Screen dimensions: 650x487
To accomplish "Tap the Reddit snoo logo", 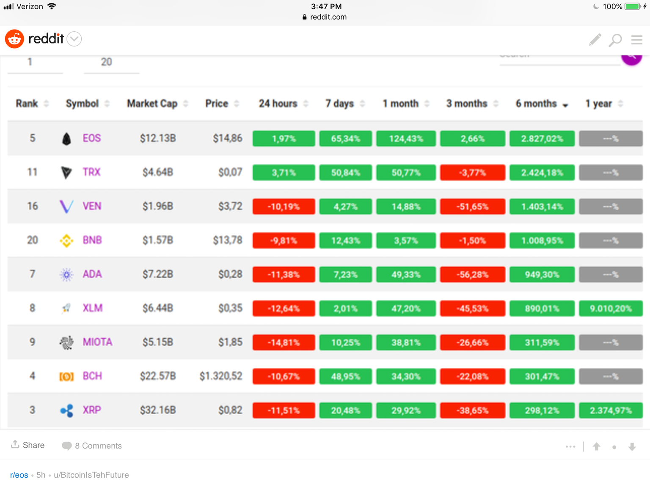I will tap(14, 39).
